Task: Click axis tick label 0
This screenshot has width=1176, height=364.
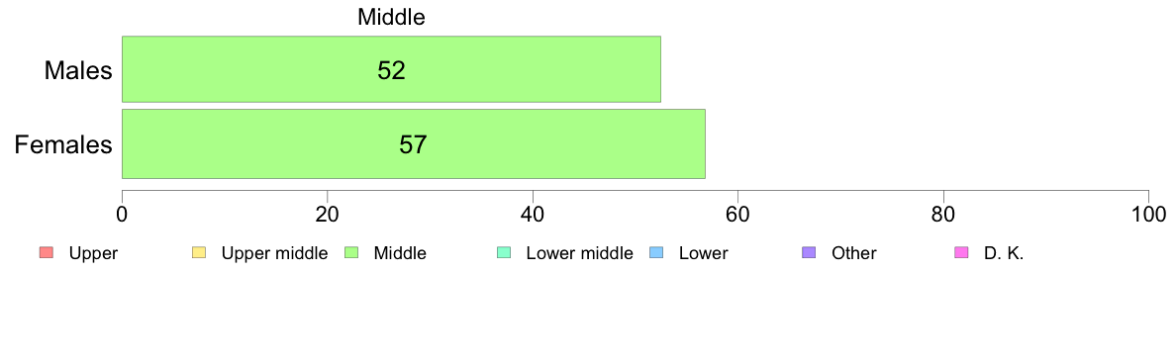Action: click(122, 215)
